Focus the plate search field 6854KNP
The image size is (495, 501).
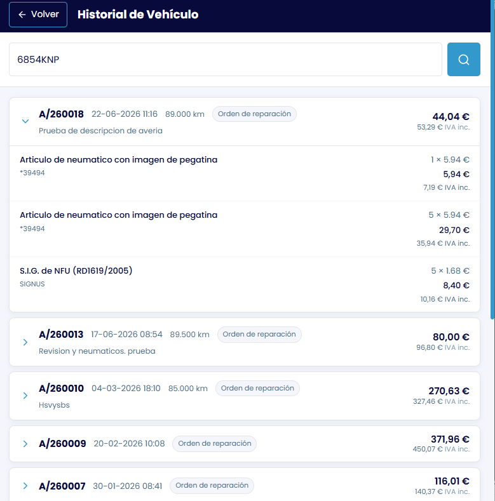click(226, 60)
